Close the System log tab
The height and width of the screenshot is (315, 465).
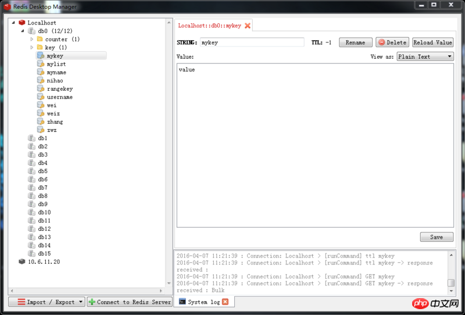[x=226, y=302]
